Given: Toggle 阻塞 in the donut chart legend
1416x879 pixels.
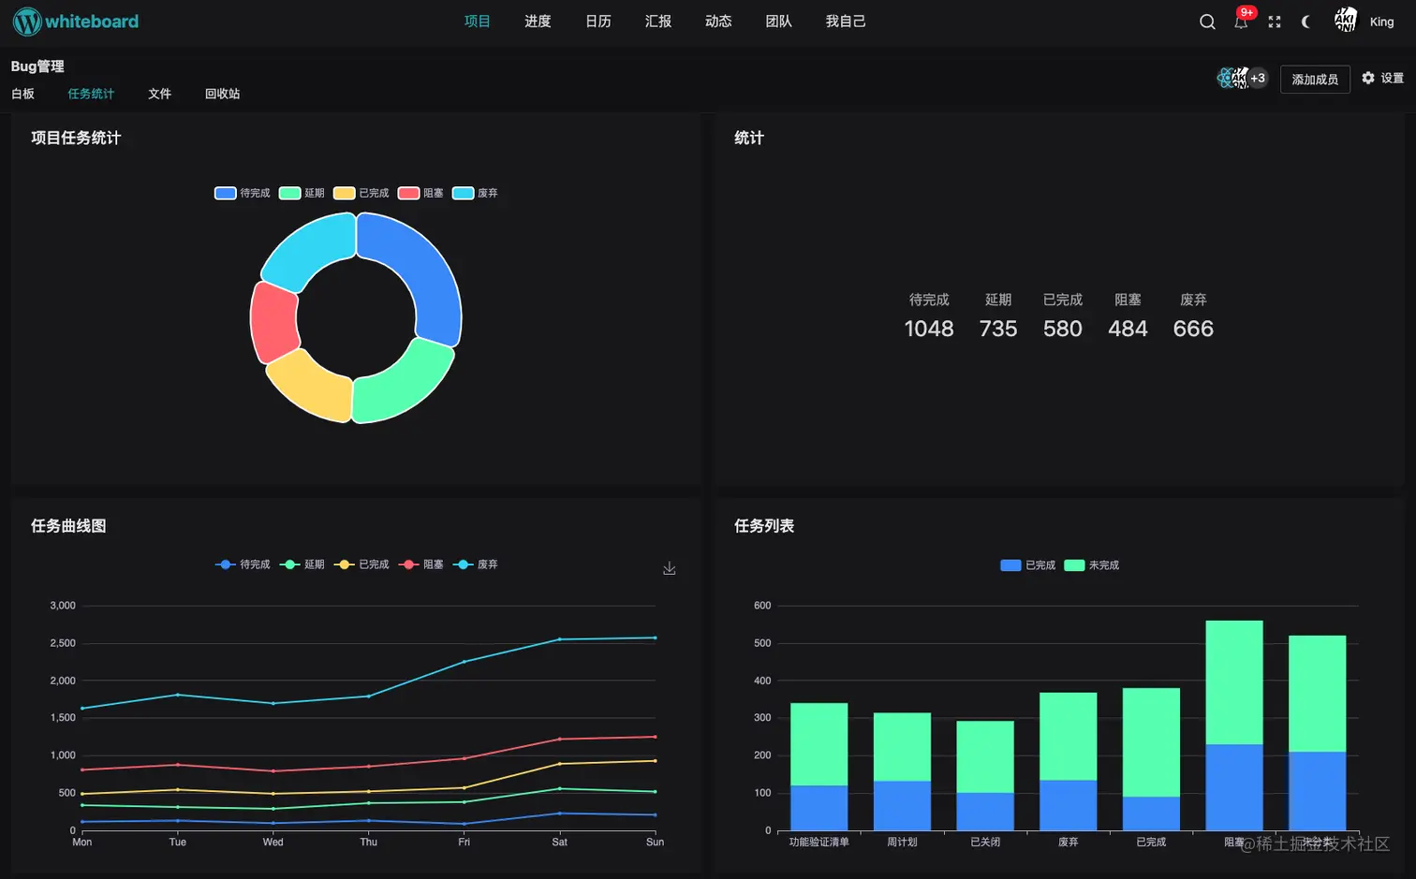Looking at the screenshot, I should pos(420,193).
